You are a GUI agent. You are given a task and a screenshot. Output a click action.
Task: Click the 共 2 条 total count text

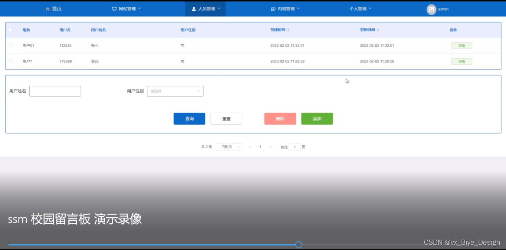coord(206,147)
